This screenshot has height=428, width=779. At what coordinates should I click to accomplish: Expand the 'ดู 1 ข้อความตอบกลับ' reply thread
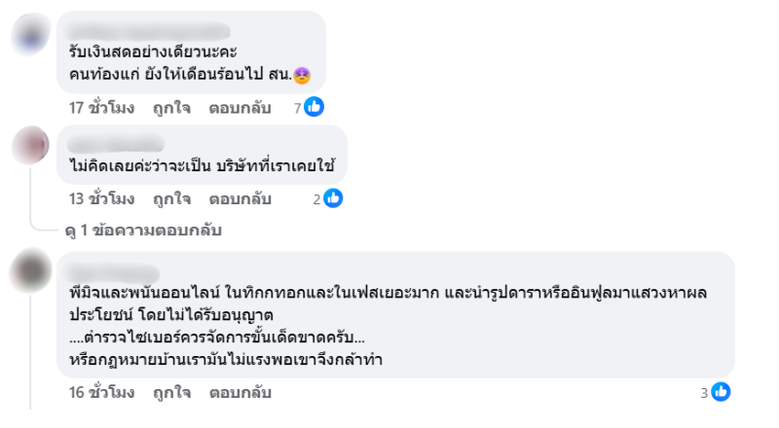click(143, 231)
